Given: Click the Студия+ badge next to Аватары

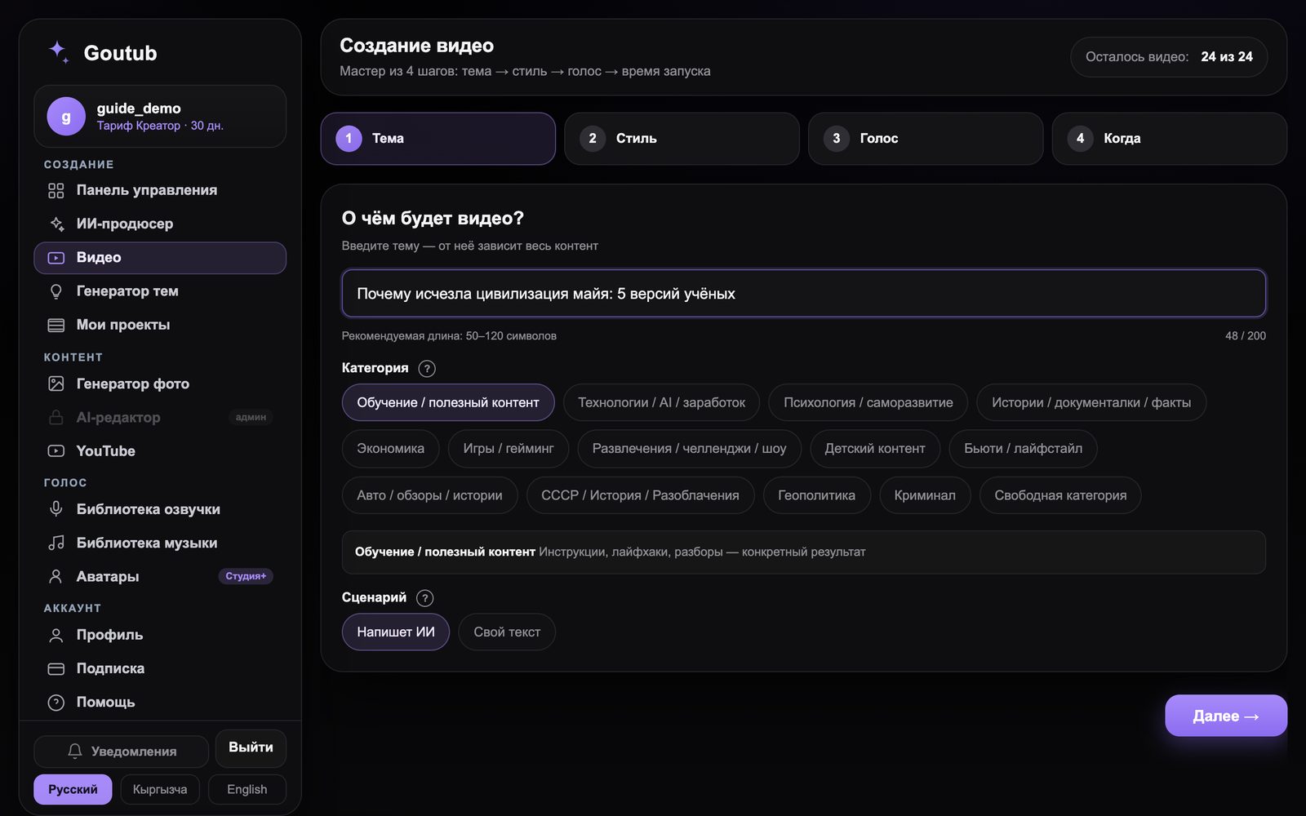Looking at the screenshot, I should point(246,577).
